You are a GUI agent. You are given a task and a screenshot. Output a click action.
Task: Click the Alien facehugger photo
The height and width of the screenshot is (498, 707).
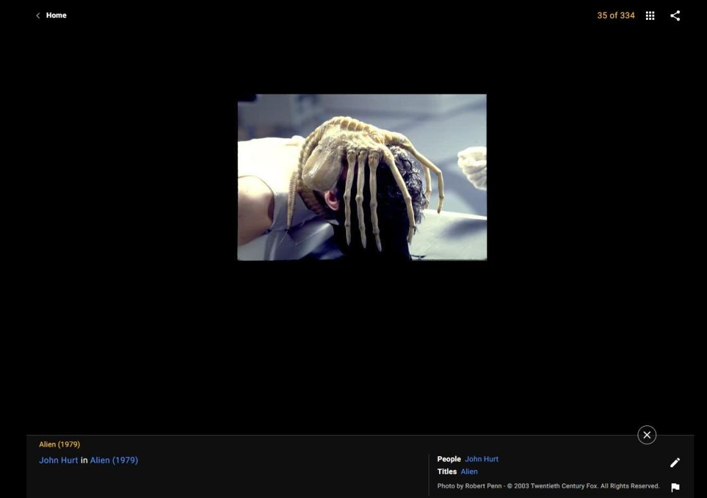[x=362, y=177]
